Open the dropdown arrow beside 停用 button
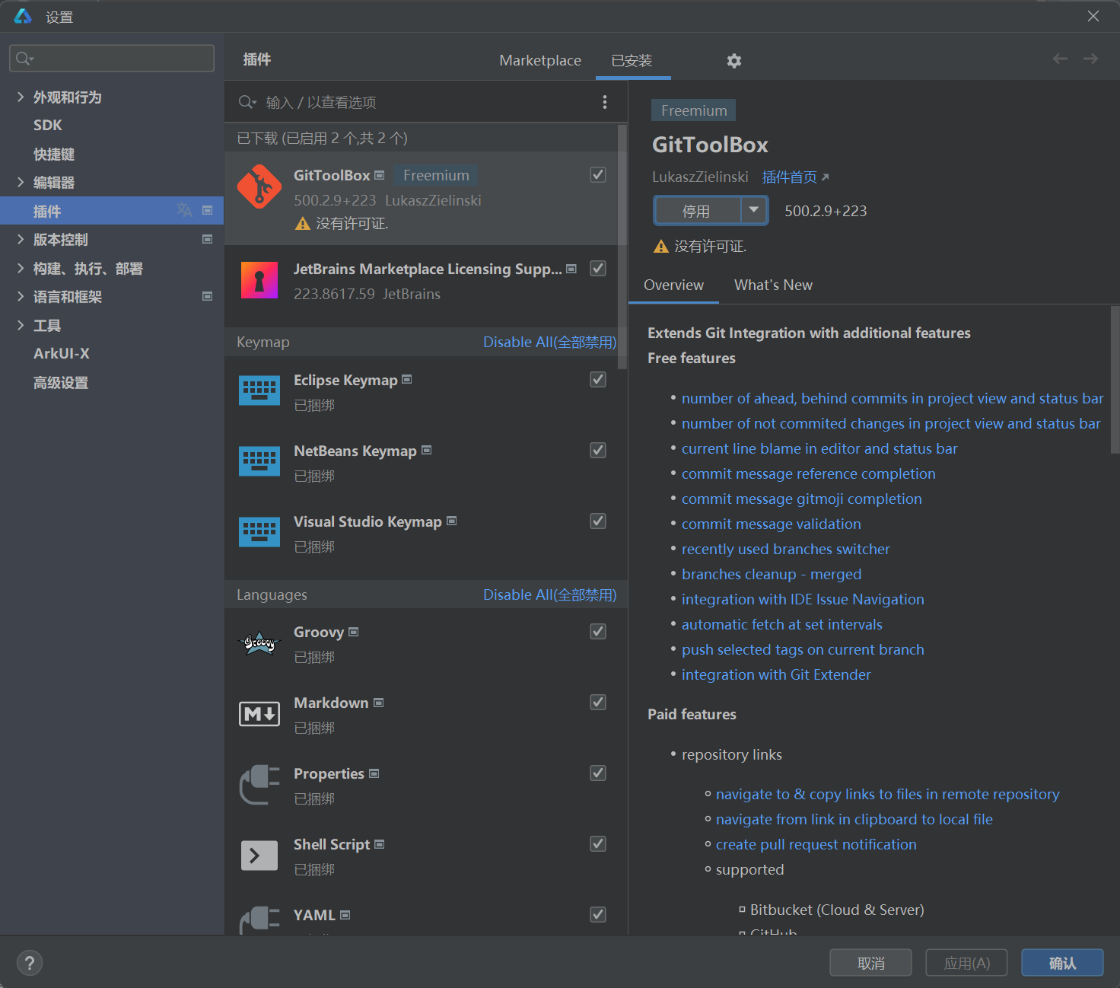Viewport: 1120px width, 988px height. point(754,210)
